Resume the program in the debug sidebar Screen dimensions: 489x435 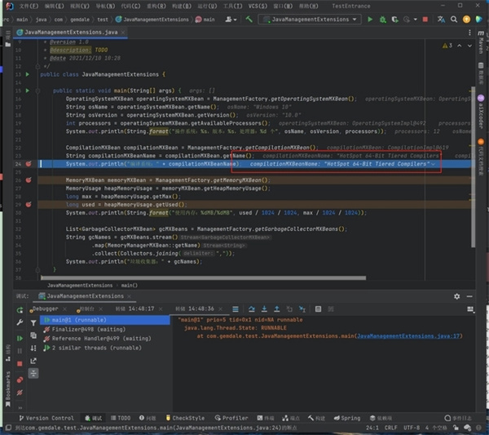(20, 339)
